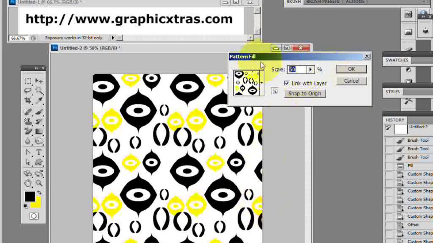Image resolution: width=433 pixels, height=243 pixels.
Task: Select the Gradient tool
Action: coord(39,131)
